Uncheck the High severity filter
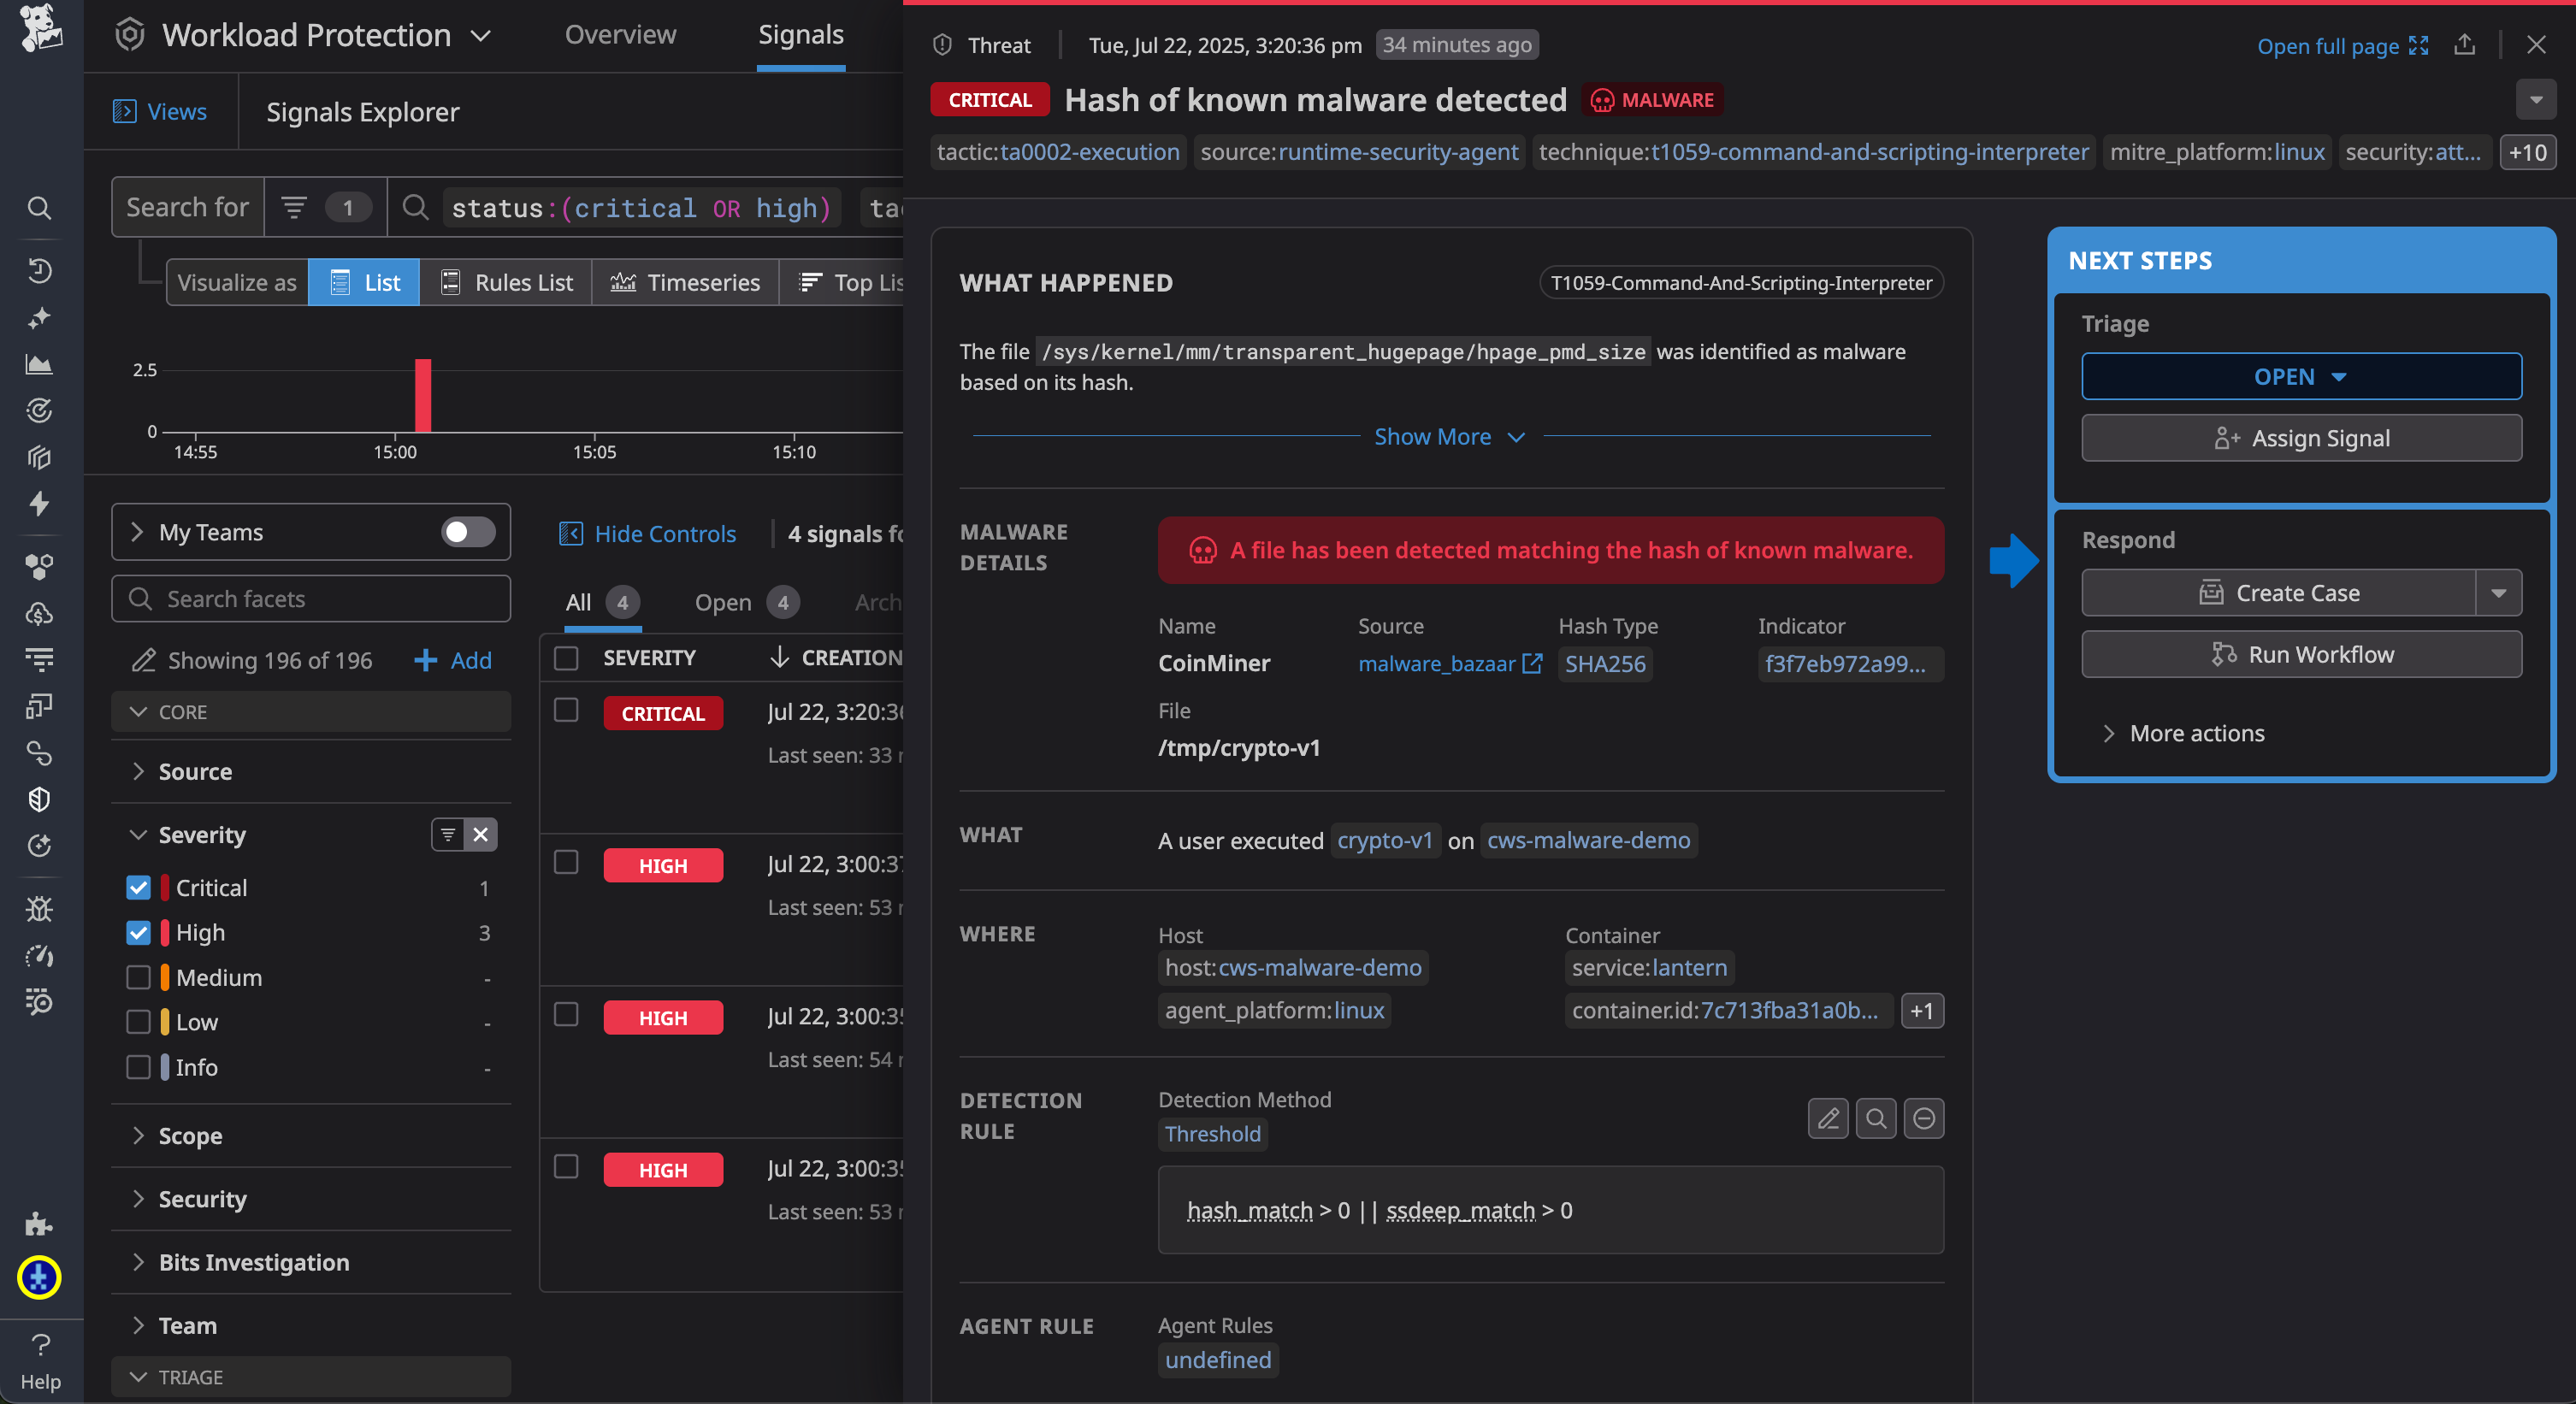This screenshot has width=2576, height=1404. [x=138, y=932]
